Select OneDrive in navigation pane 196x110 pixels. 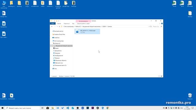[x=56, y=38]
